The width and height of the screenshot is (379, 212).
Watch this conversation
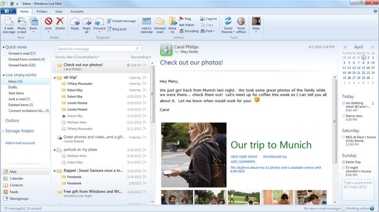click(187, 25)
